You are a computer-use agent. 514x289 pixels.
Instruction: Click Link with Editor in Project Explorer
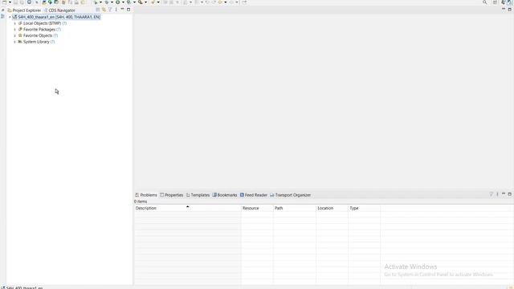click(x=104, y=10)
